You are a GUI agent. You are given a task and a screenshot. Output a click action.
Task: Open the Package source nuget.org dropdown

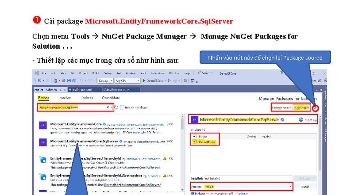click(301, 108)
